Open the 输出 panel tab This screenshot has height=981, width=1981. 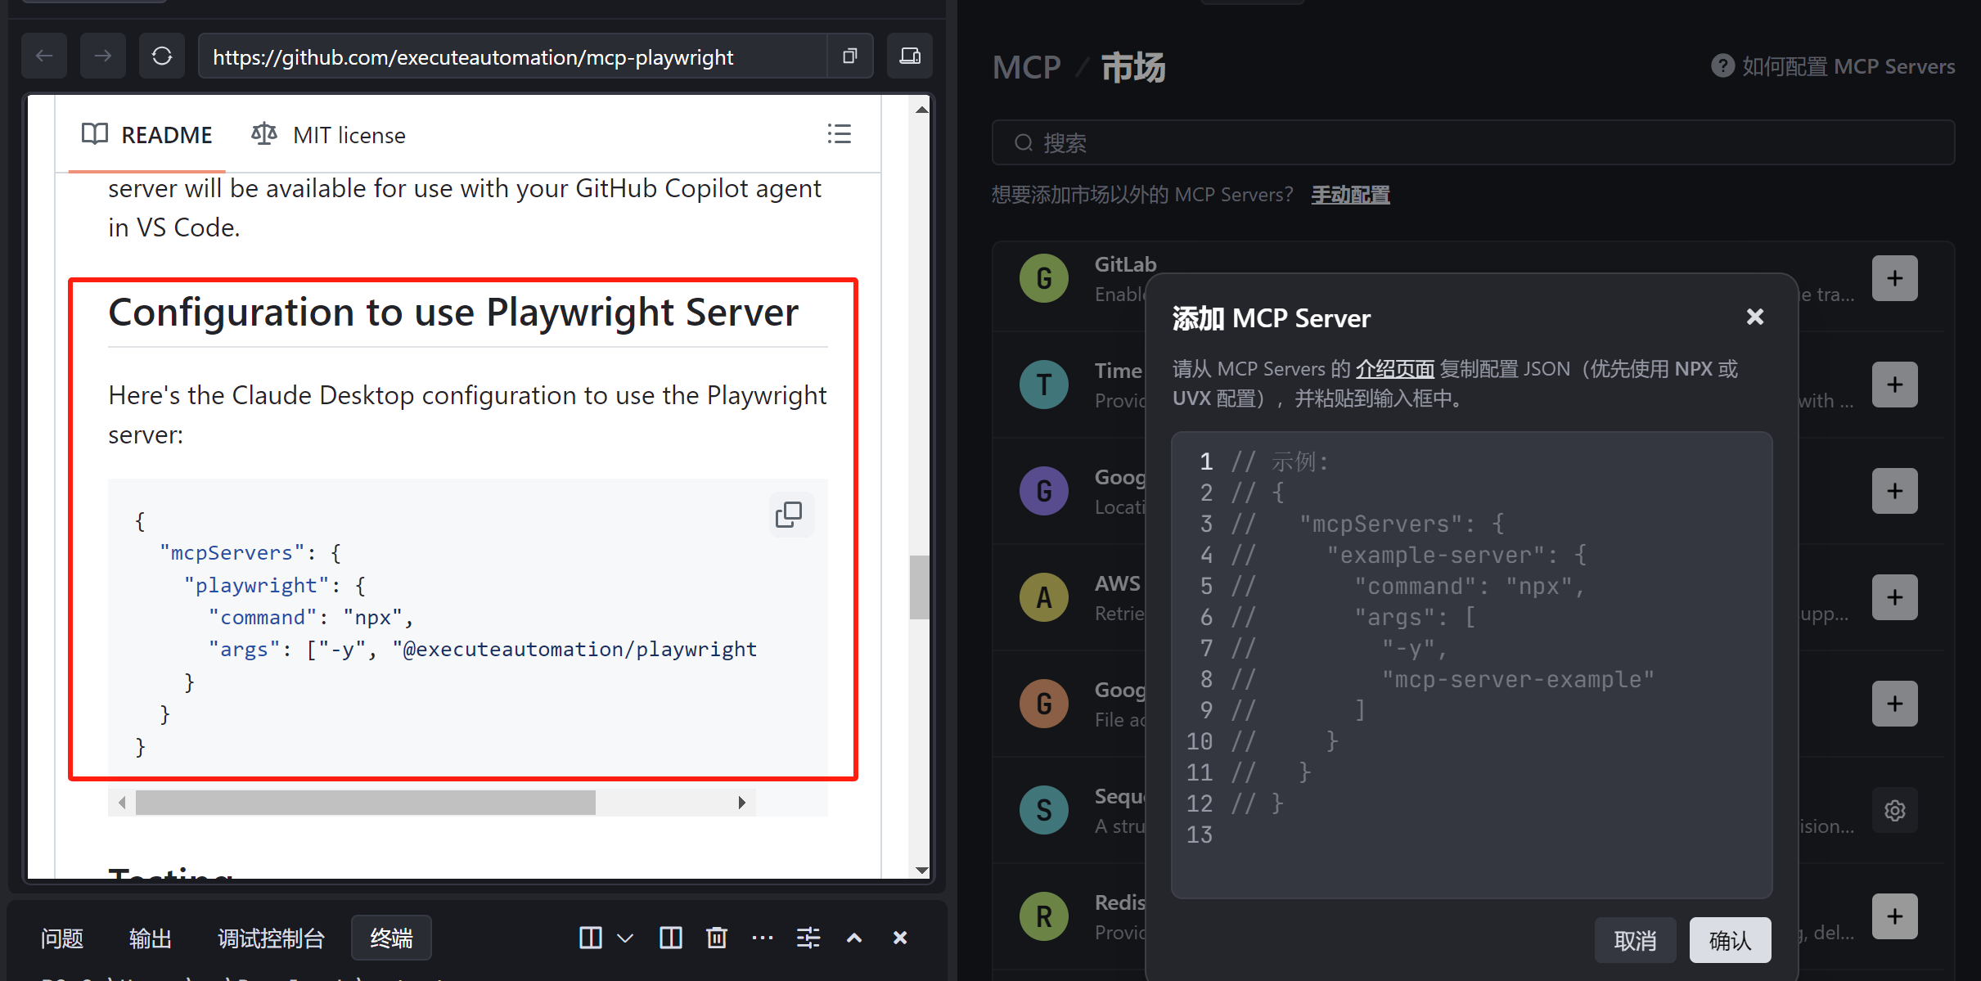151,938
